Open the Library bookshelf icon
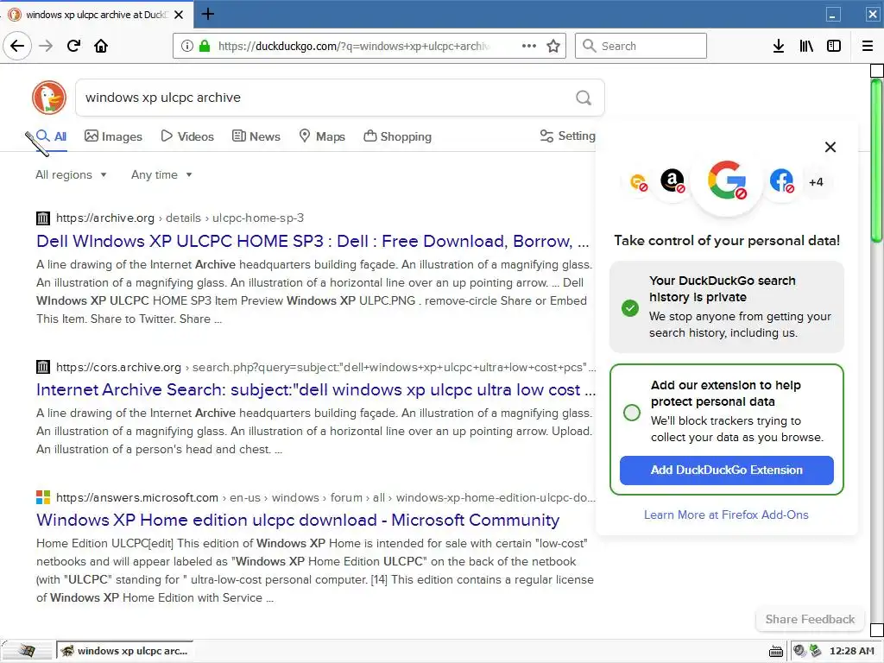884x663 pixels. tap(806, 46)
